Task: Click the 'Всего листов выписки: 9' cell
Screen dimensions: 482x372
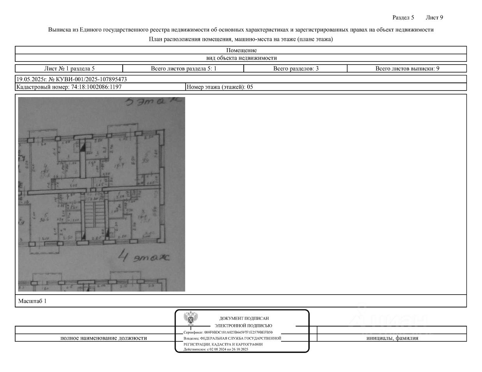Action: (x=407, y=69)
